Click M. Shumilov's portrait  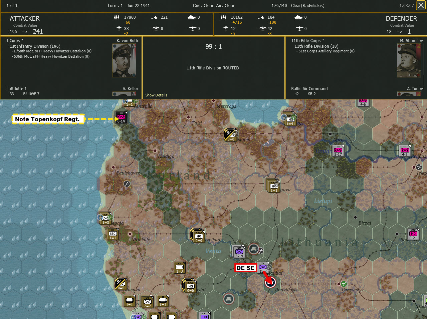click(409, 61)
